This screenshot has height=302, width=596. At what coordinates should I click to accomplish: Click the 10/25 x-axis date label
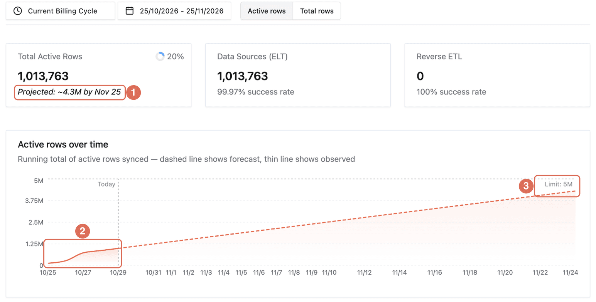click(48, 272)
